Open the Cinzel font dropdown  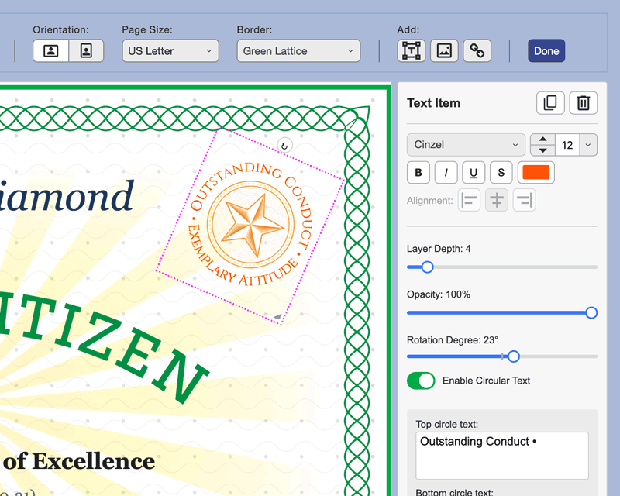coord(466,145)
